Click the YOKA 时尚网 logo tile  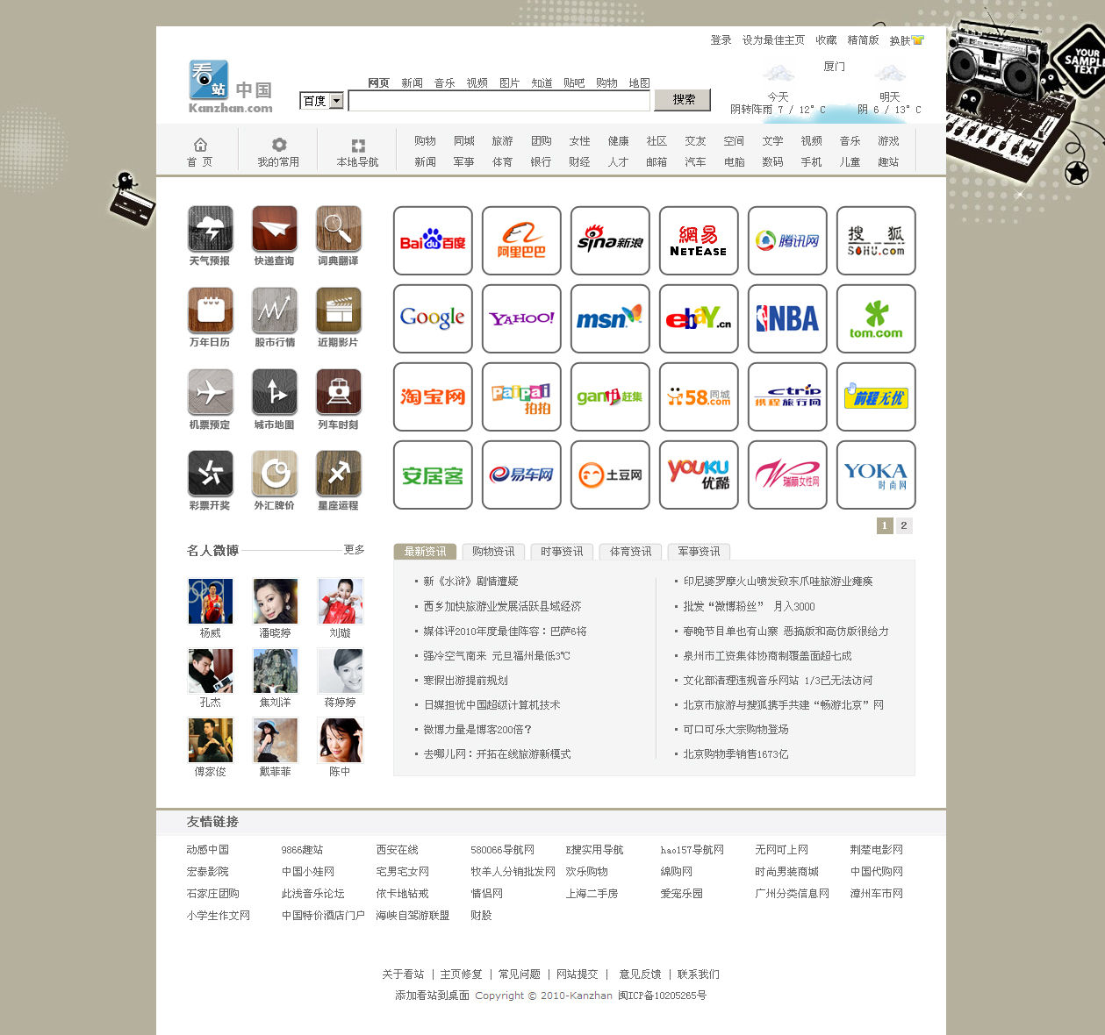pos(876,475)
